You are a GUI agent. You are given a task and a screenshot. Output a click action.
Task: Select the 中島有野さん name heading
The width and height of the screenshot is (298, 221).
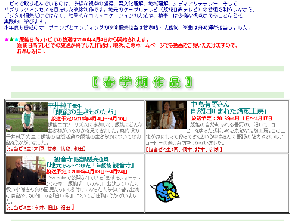[210, 104]
